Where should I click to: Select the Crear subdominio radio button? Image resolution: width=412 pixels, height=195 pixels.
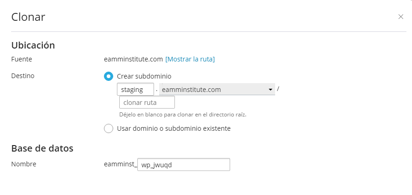coord(109,76)
